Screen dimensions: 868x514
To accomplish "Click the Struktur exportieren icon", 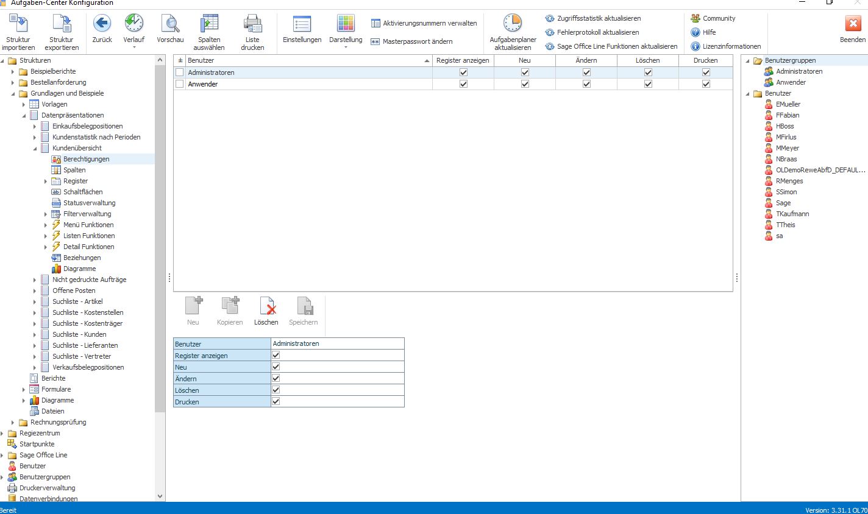I will 62,24.
